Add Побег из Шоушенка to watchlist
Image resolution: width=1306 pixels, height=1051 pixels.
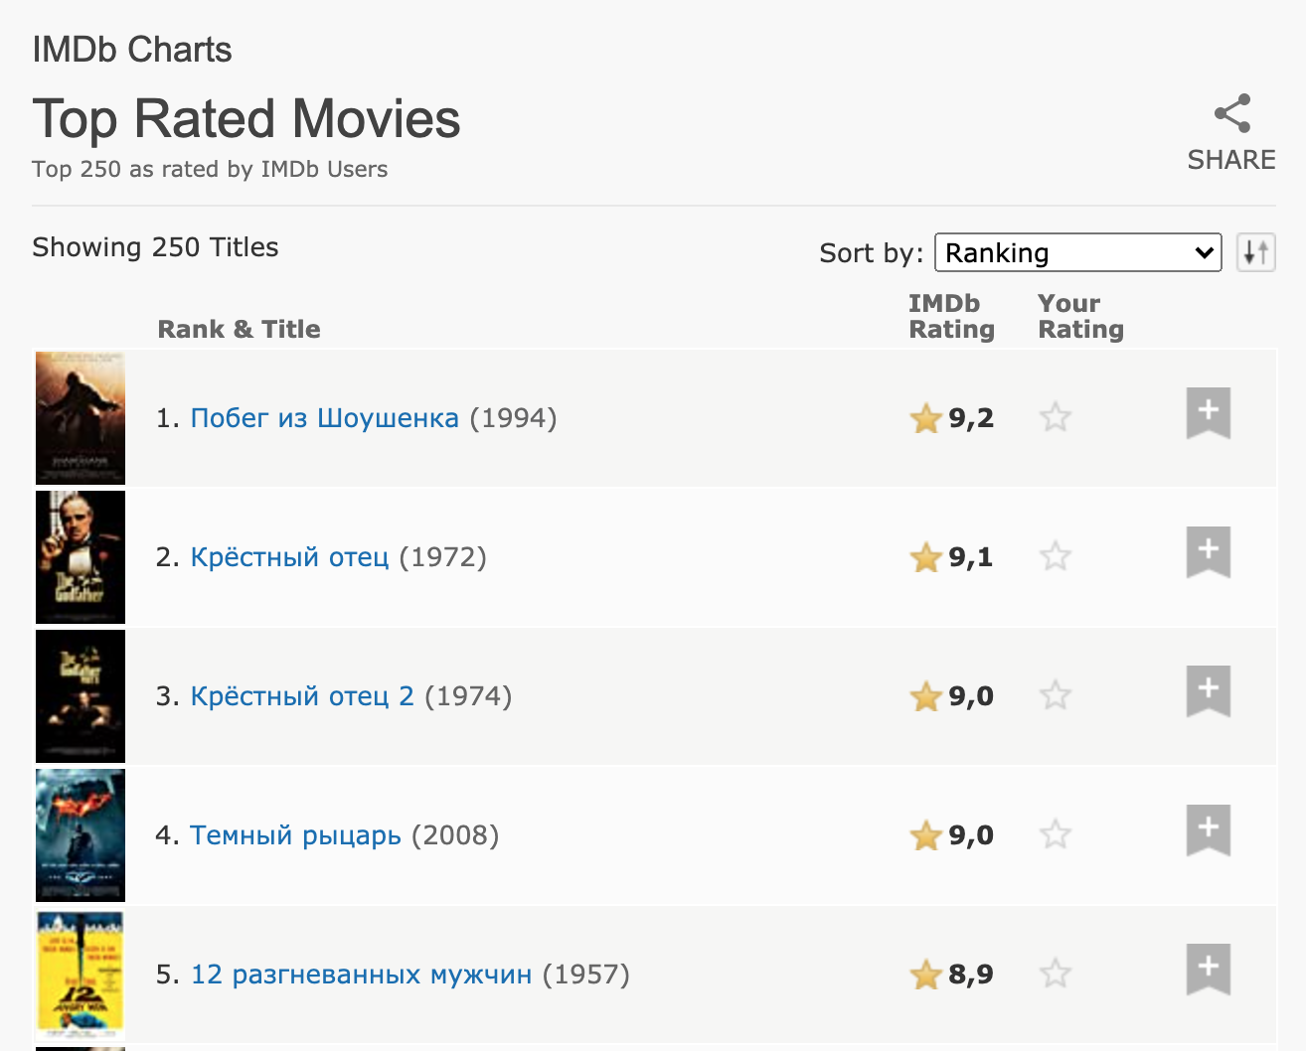tap(1209, 412)
